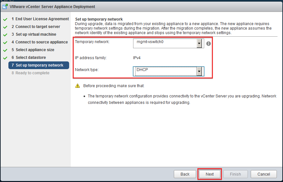Click the info icon beside Temporary network

click(x=208, y=44)
